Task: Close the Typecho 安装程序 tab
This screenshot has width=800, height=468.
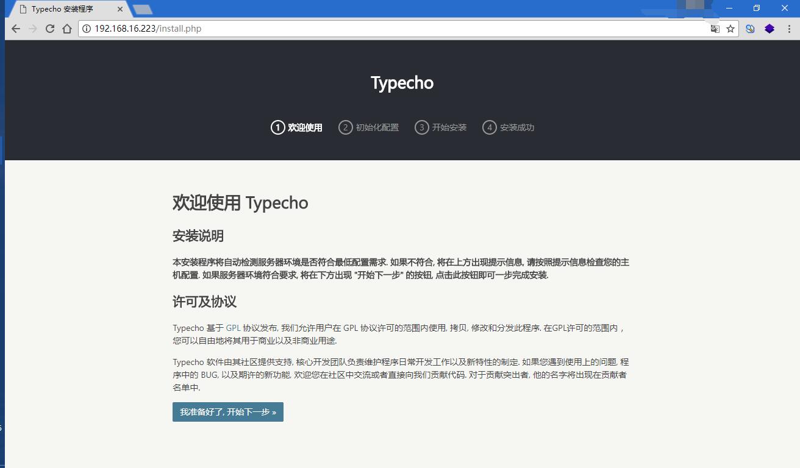Action: point(120,9)
